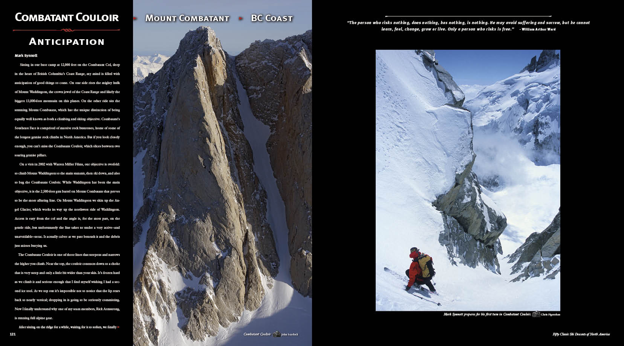Click page number 121

pyautogui.click(x=13, y=334)
